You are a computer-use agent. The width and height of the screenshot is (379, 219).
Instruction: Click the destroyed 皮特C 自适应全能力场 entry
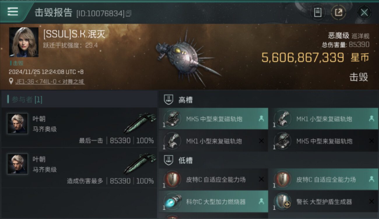coord(213,179)
